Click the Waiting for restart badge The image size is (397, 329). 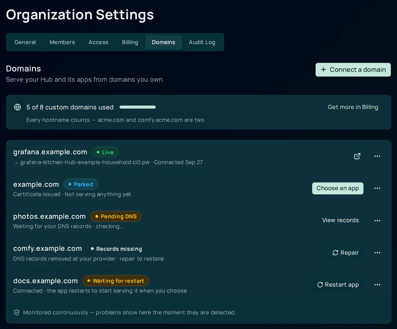click(116, 281)
